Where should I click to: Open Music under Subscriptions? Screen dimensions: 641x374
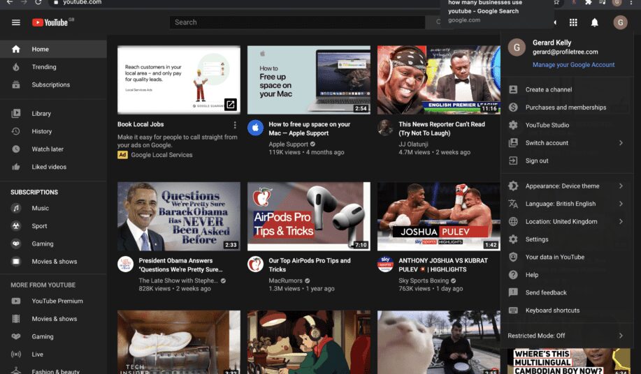coord(53,208)
